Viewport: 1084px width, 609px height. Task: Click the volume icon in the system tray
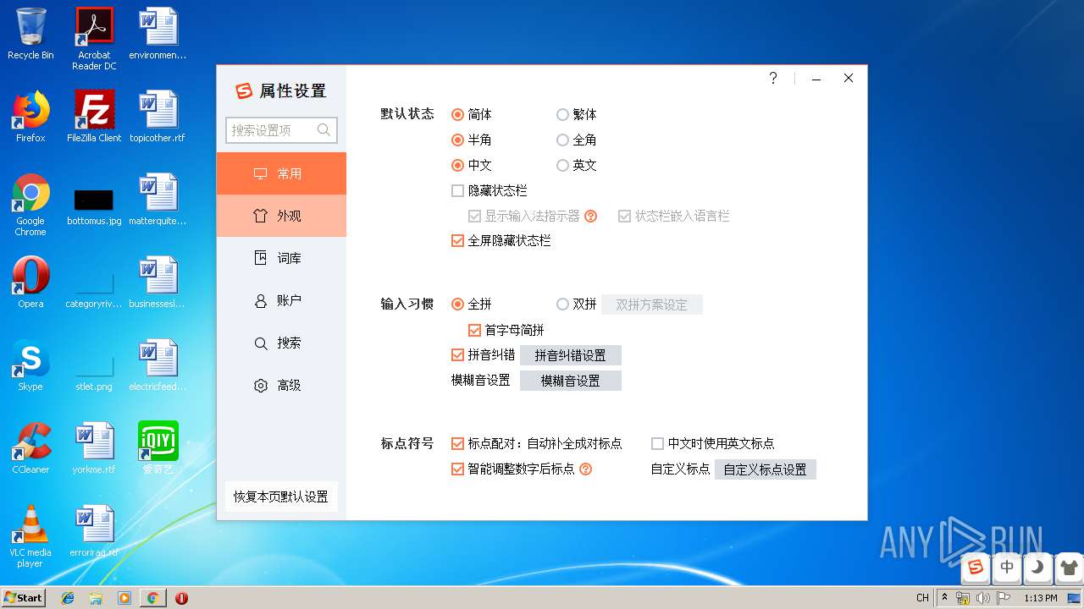[982, 598]
